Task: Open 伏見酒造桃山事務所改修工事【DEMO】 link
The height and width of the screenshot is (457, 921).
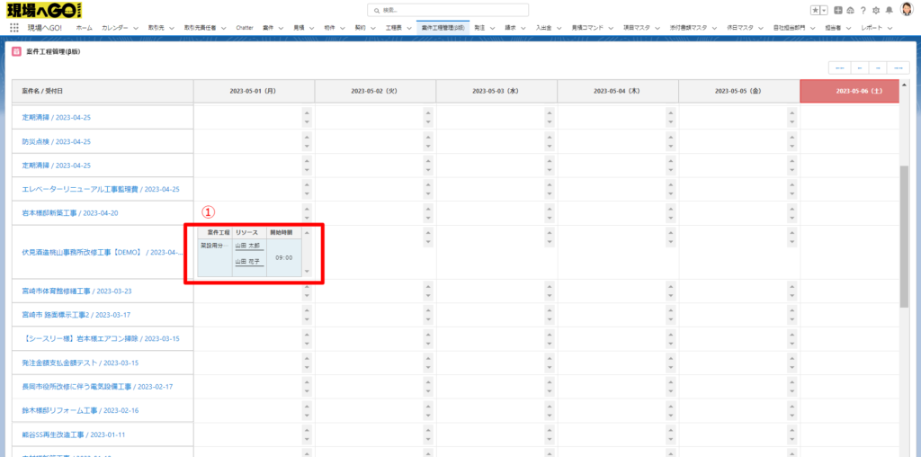Action: coord(103,252)
